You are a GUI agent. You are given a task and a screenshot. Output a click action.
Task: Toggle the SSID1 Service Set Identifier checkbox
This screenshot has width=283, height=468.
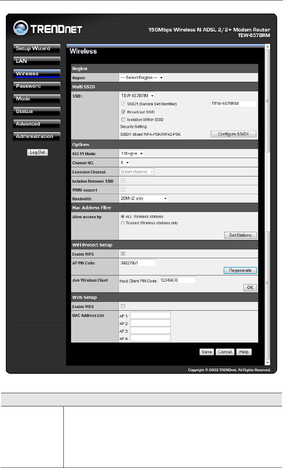[x=123, y=104]
